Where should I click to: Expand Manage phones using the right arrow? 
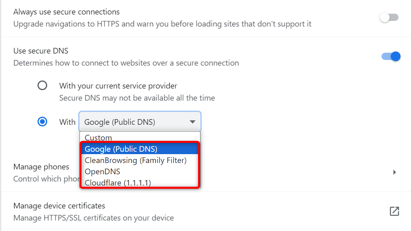click(394, 172)
